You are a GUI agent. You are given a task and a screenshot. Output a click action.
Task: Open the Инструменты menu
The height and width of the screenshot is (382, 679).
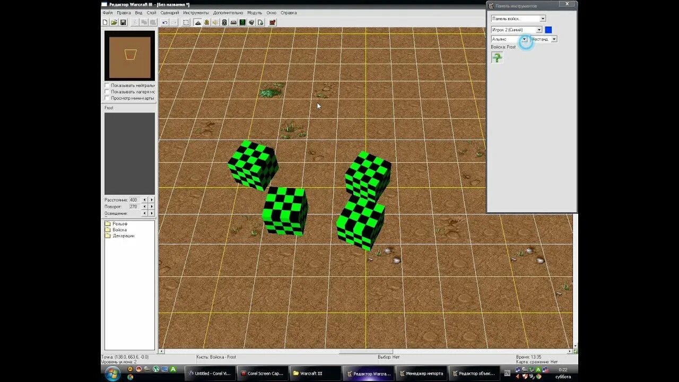point(196,13)
